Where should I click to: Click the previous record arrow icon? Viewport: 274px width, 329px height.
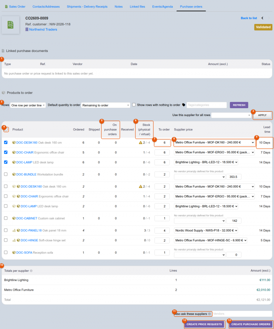click(x=262, y=18)
